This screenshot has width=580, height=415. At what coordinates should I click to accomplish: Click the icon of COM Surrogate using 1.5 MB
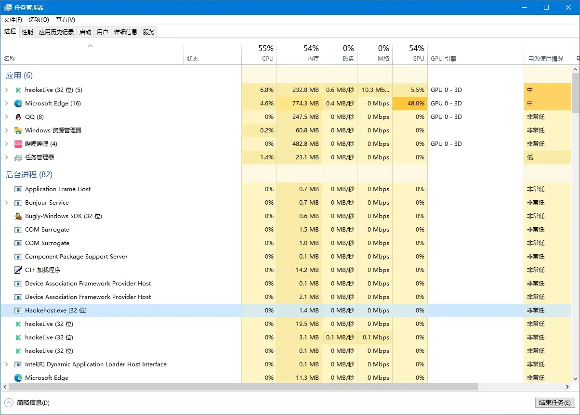click(x=18, y=230)
